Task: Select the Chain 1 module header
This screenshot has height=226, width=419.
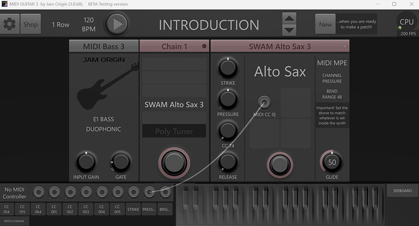Action: (x=174, y=47)
